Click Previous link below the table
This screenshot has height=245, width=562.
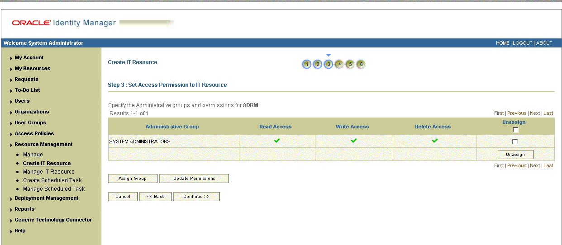[x=517, y=166]
